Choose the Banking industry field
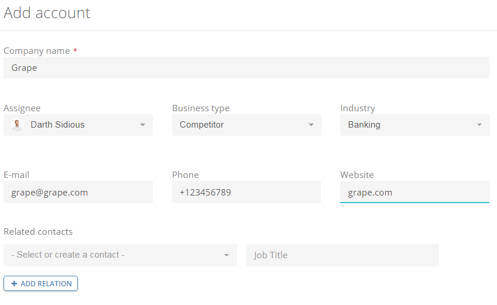 point(415,125)
